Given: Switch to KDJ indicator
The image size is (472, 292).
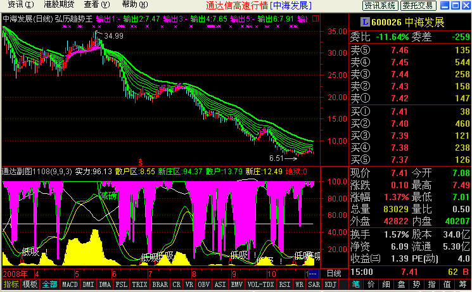Looking at the screenshot, I should 331,284.
